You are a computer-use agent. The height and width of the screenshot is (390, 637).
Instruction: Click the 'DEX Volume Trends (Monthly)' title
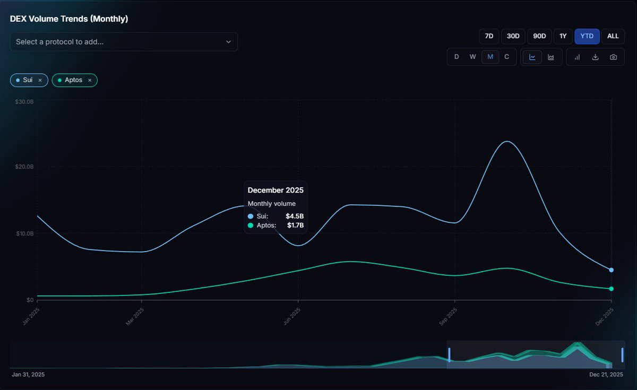pyautogui.click(x=69, y=19)
